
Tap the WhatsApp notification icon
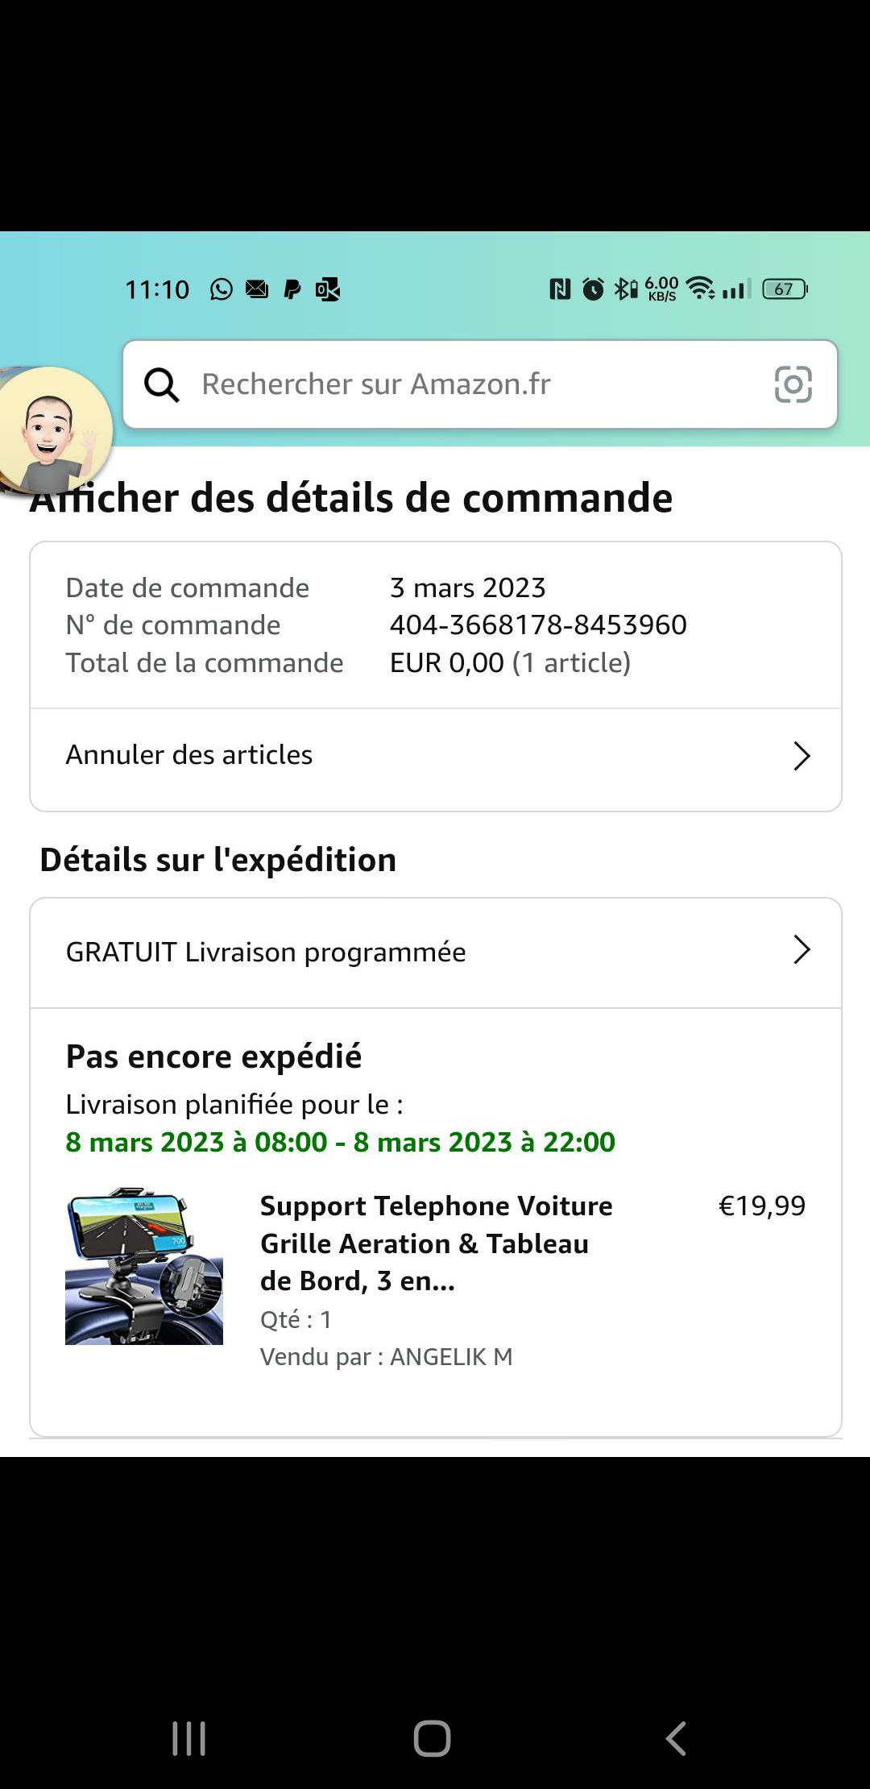tap(222, 288)
